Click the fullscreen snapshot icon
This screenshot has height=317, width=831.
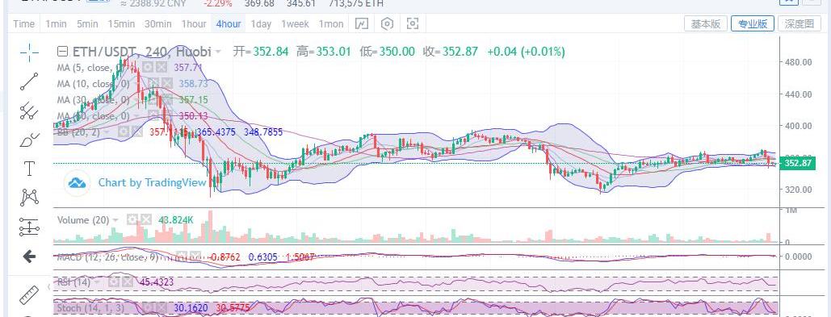pos(413,24)
